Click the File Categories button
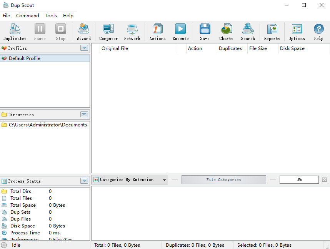The width and height of the screenshot is (330, 249). [223, 180]
